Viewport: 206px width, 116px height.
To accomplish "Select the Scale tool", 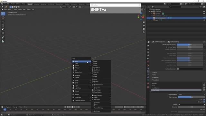I will [3, 29].
